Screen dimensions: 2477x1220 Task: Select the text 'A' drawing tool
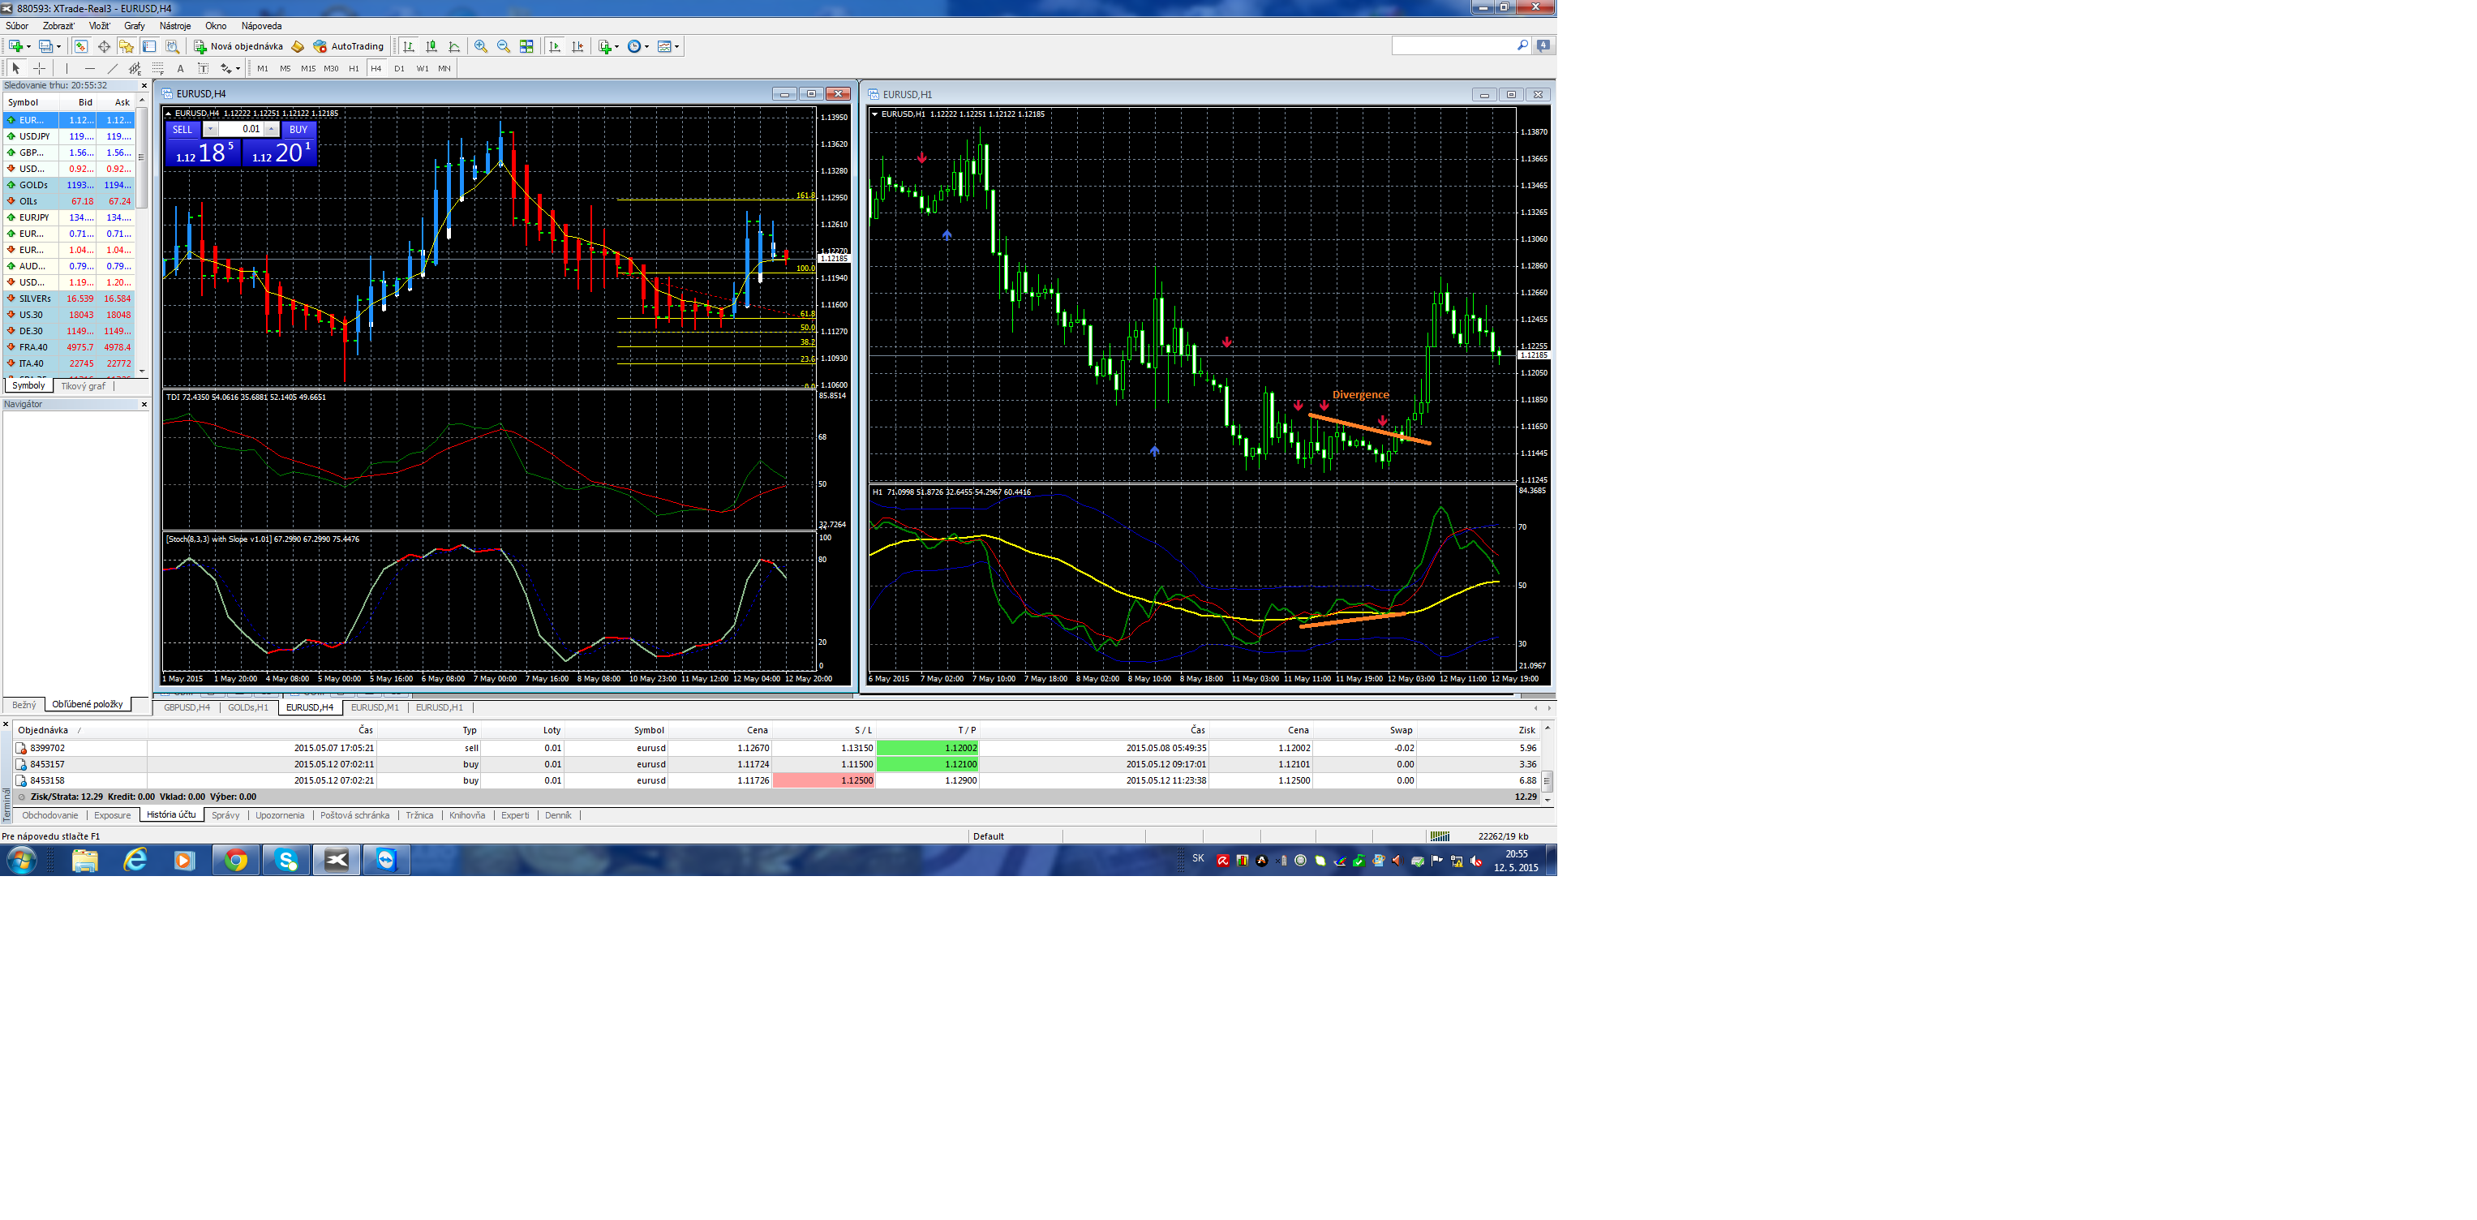point(181,68)
